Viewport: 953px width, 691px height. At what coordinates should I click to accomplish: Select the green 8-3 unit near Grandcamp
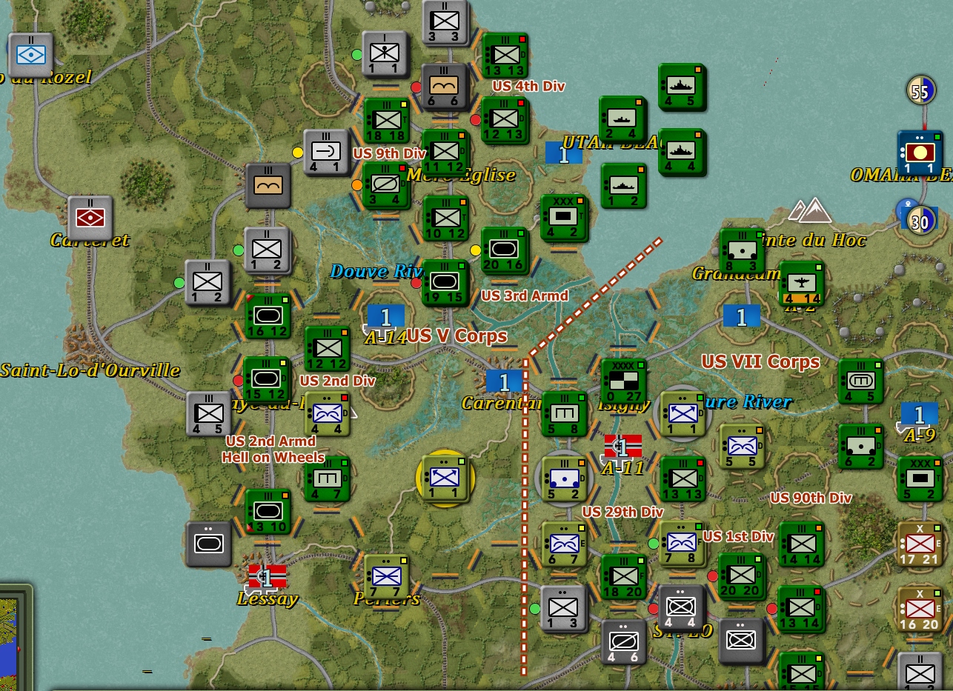[x=742, y=250]
